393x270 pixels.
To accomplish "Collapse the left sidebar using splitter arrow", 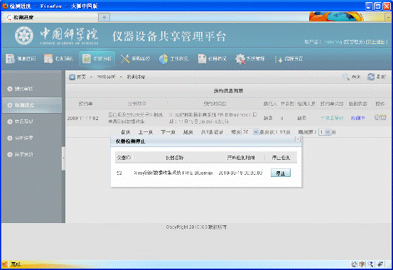I will click(x=63, y=158).
